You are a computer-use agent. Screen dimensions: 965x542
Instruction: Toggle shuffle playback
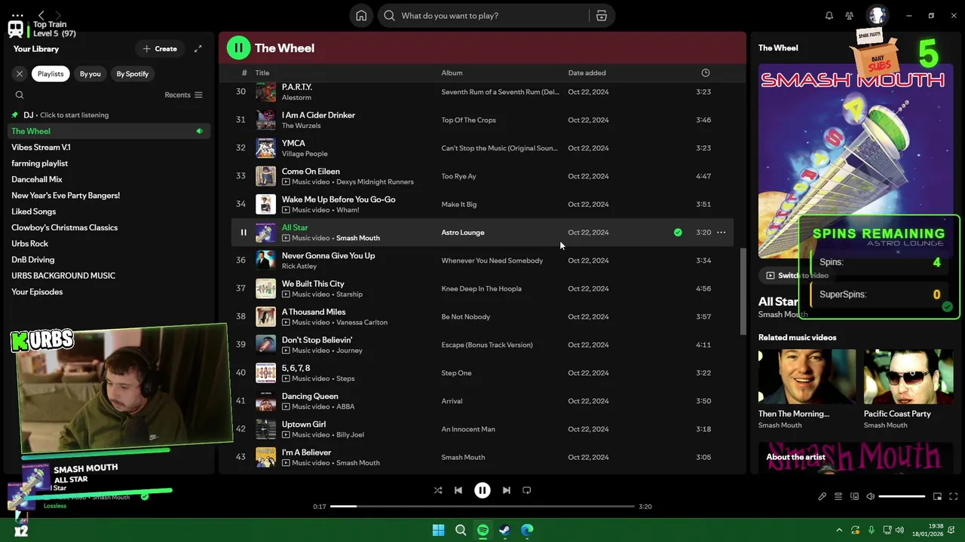[x=438, y=490]
